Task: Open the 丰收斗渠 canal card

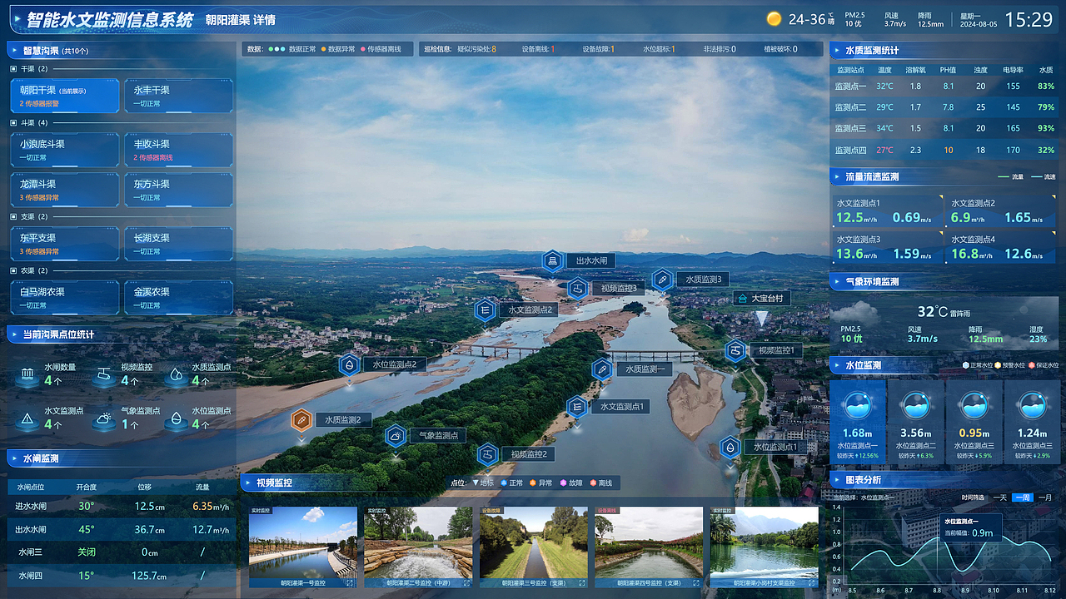Action: click(x=179, y=150)
